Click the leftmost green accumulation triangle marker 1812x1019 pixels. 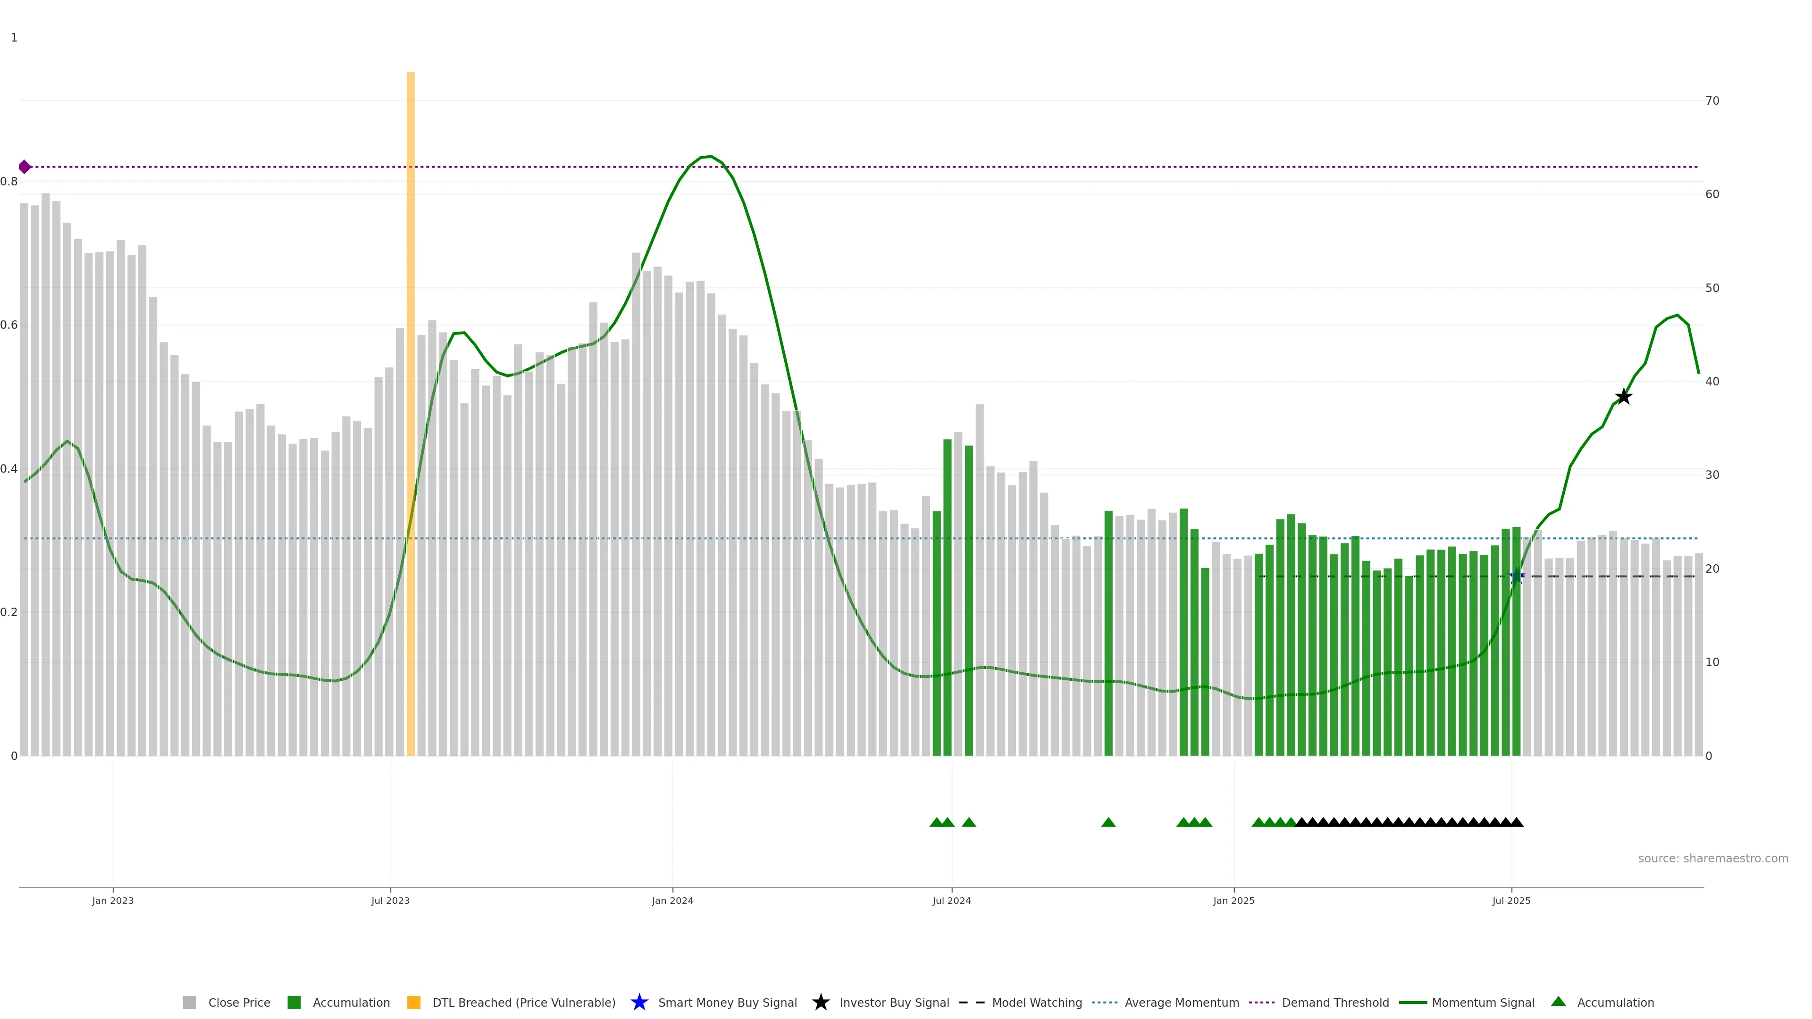936,822
